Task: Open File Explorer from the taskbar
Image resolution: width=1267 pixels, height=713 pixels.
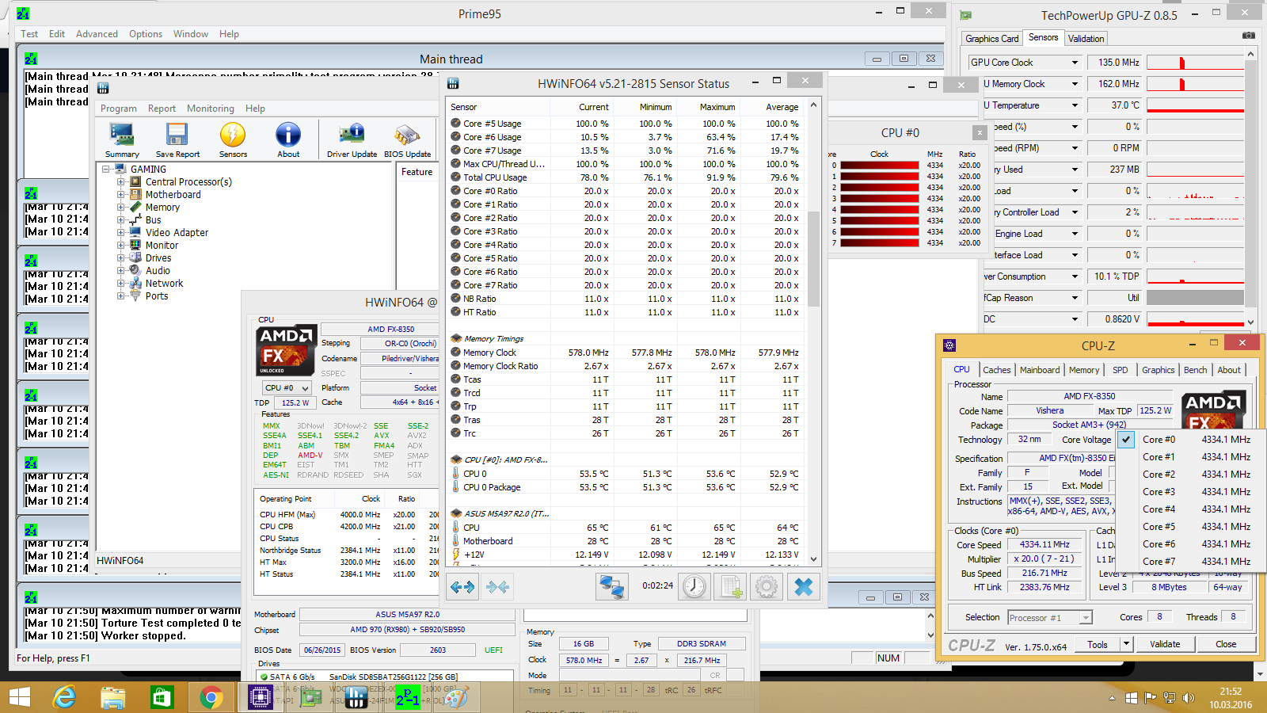Action: pos(113,697)
